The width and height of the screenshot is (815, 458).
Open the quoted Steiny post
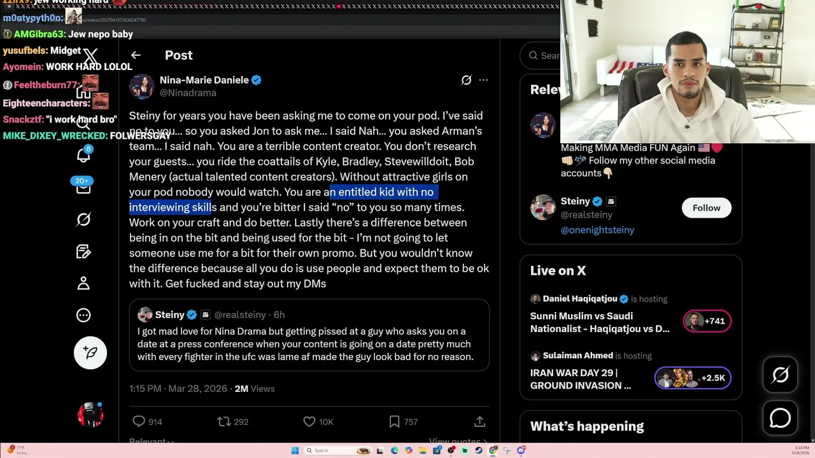tap(309, 335)
